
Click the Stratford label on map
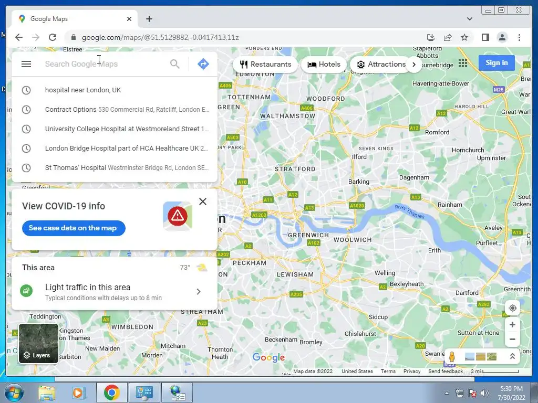coord(295,169)
